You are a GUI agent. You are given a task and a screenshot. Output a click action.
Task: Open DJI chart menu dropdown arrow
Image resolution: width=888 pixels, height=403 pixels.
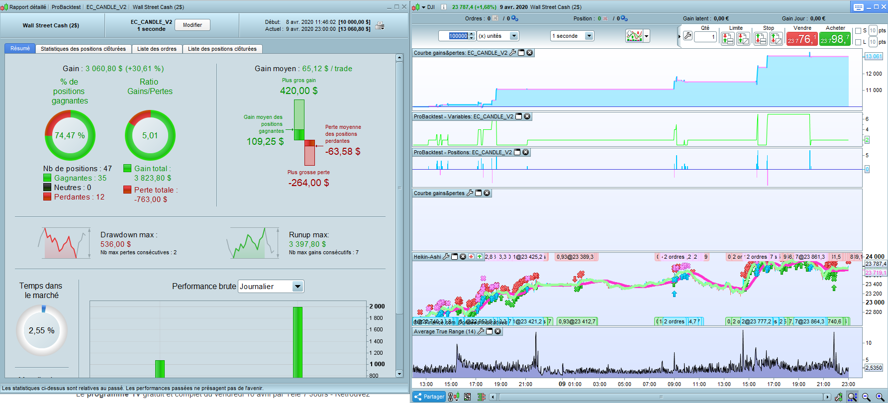pos(423,7)
